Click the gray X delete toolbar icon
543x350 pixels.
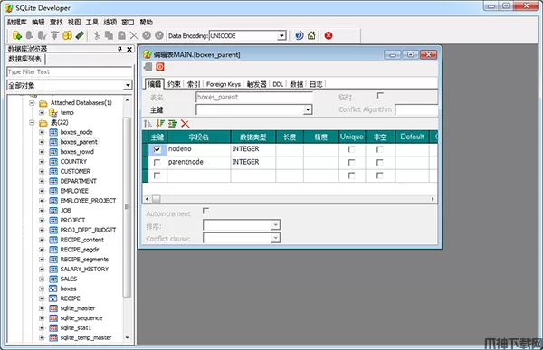(134, 35)
